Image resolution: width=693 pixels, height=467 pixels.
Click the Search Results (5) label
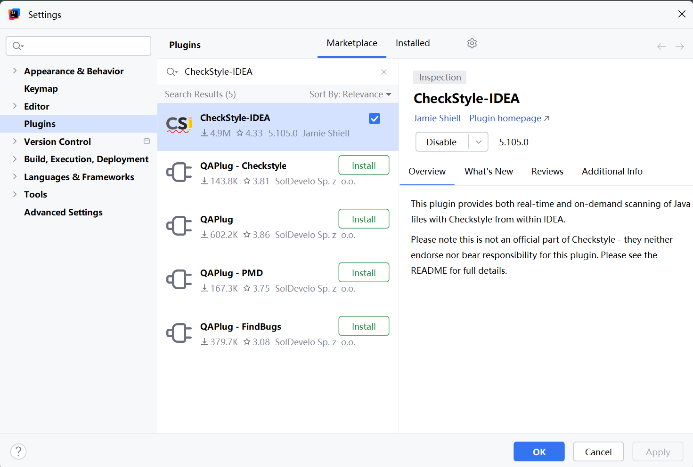200,94
